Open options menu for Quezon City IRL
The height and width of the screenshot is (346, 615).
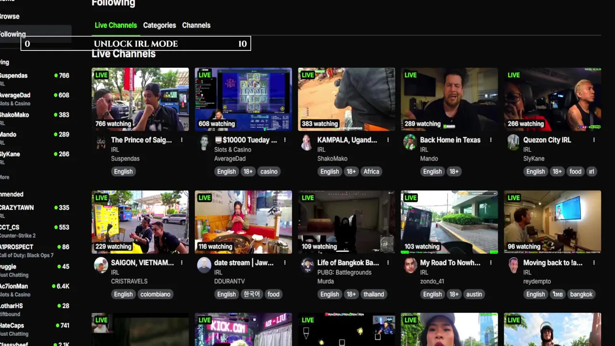(594, 140)
